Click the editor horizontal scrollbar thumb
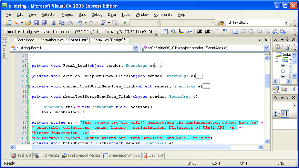The width and height of the screenshot is (299, 168). click(x=132, y=147)
